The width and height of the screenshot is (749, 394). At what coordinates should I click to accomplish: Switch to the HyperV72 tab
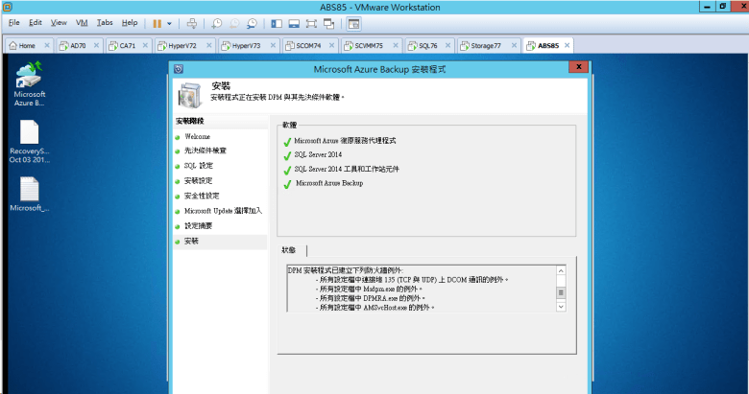(180, 45)
